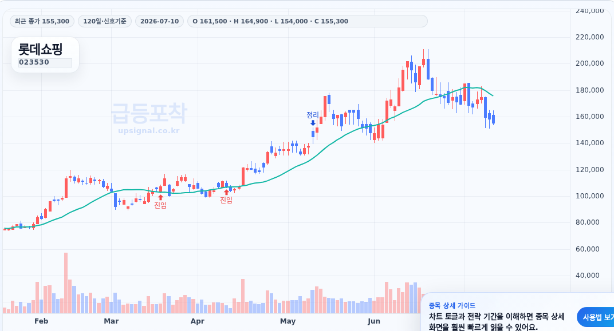Click the May label on time axis
614x331 pixels.
(x=288, y=321)
